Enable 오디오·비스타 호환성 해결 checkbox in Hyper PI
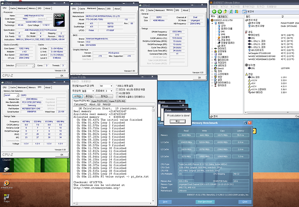The image size is (299, 207). click(x=117, y=90)
